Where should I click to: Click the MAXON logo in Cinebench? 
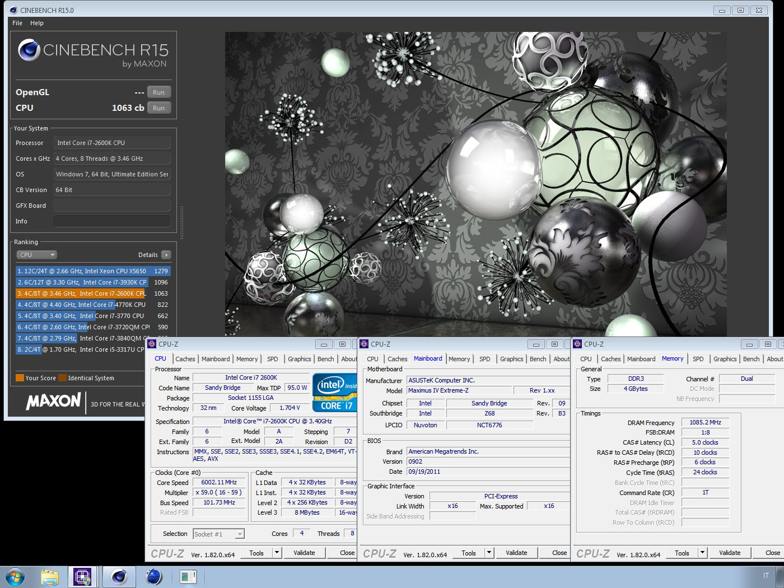click(54, 401)
